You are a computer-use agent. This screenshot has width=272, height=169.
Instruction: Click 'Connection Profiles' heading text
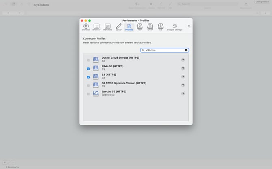tap(94, 38)
